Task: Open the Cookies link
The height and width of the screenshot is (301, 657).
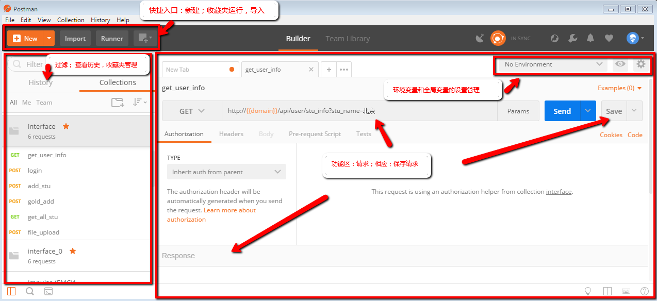Action: pyautogui.click(x=611, y=135)
